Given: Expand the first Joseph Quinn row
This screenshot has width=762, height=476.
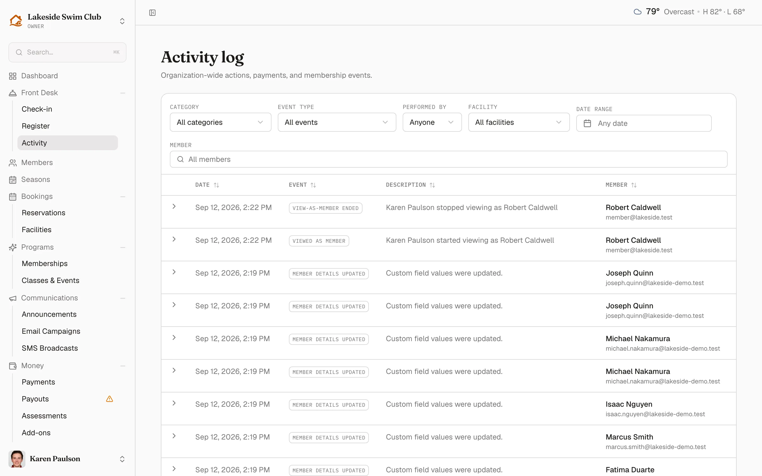Looking at the screenshot, I should pos(174,272).
